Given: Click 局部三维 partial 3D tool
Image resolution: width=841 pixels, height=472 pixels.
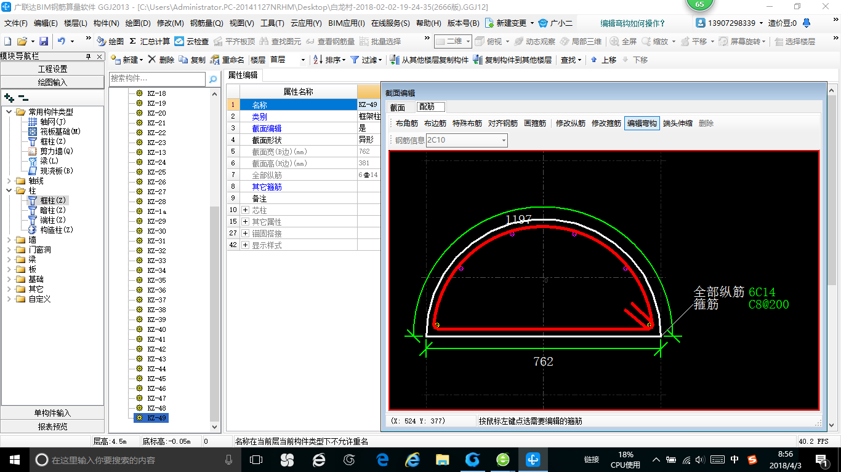Looking at the screenshot, I should coord(581,41).
